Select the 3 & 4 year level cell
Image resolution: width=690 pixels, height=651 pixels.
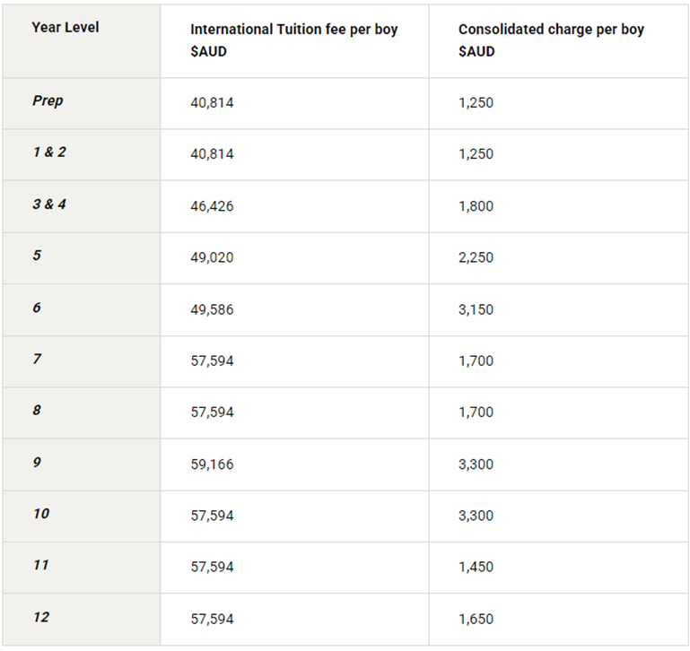pyautogui.click(x=49, y=204)
